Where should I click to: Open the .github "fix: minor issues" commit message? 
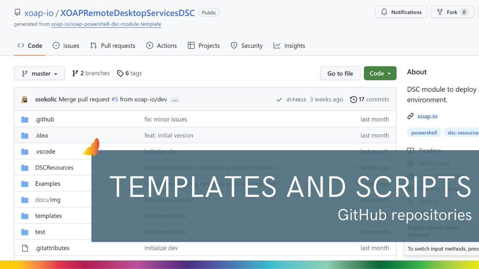coord(166,119)
